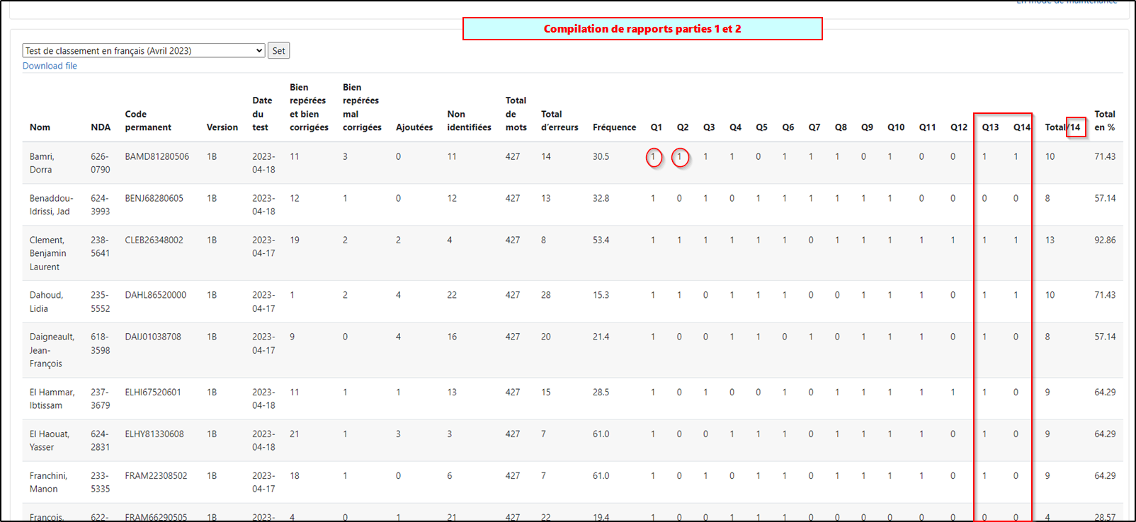Click the Total en % column header

pos(1104,121)
